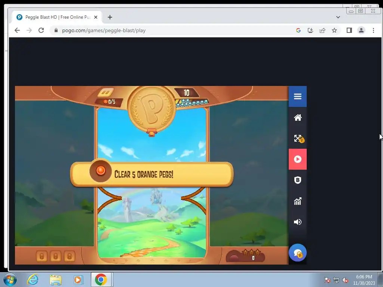
Task: View site info lock icon
Action: tap(56, 30)
